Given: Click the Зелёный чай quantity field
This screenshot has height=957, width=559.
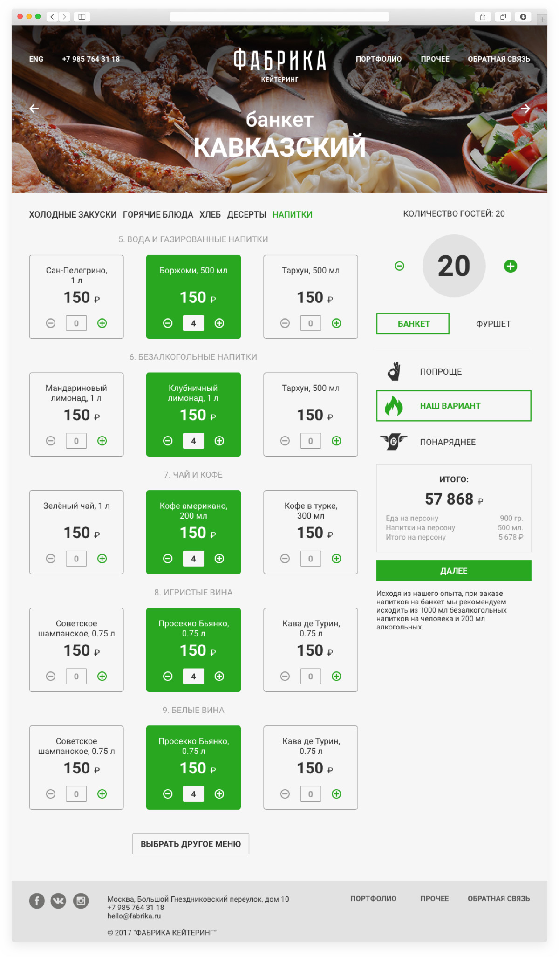Looking at the screenshot, I should coord(76,559).
